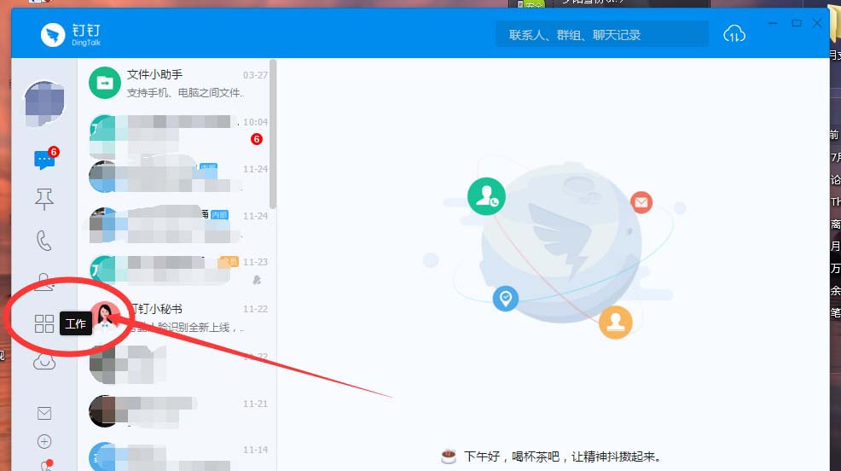
Task: Open the conversation dated 11-21
Action: [177, 411]
